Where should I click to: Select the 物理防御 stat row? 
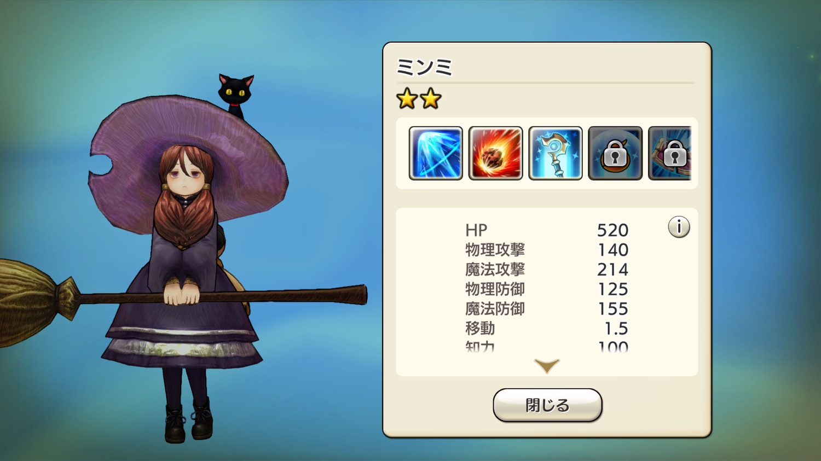pos(547,289)
